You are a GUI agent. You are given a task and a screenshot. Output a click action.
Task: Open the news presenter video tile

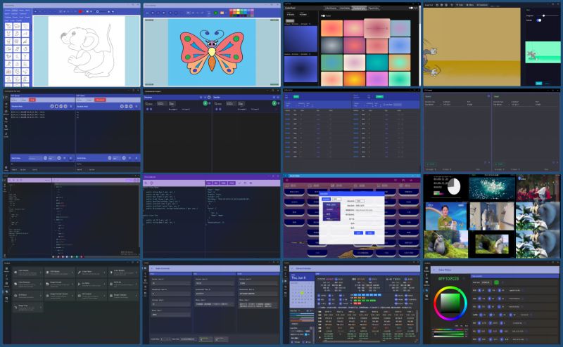pyautogui.click(x=446, y=216)
